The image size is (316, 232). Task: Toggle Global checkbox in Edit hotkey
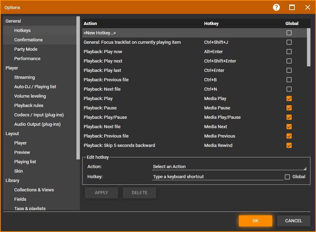287,177
